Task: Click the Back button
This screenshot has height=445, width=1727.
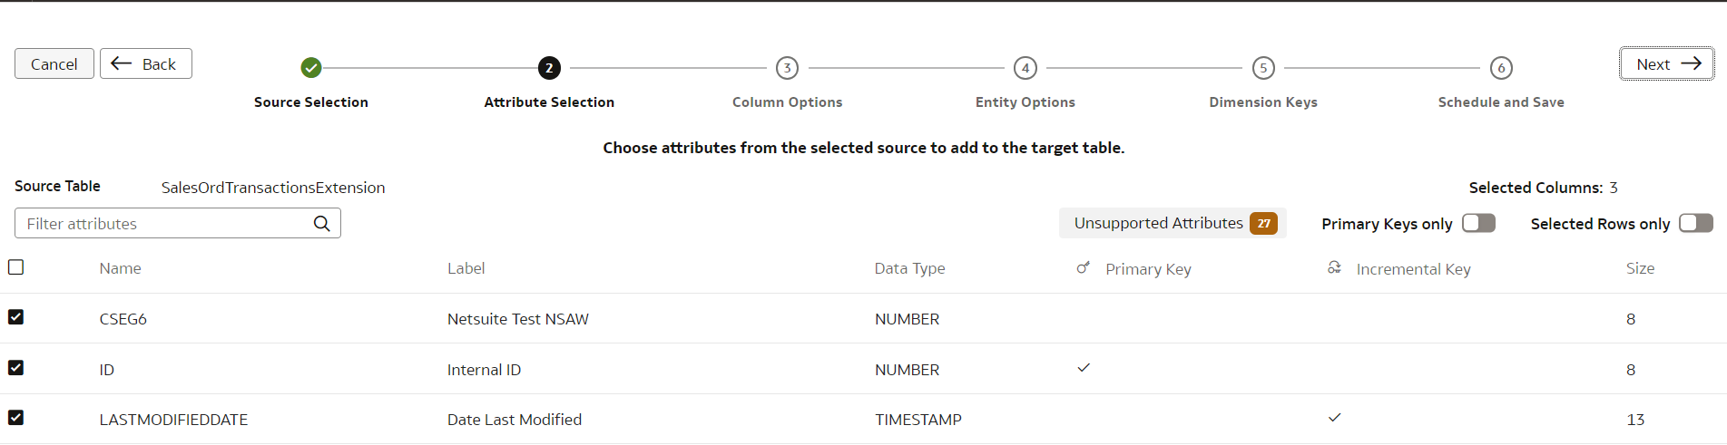Action: coord(146,63)
